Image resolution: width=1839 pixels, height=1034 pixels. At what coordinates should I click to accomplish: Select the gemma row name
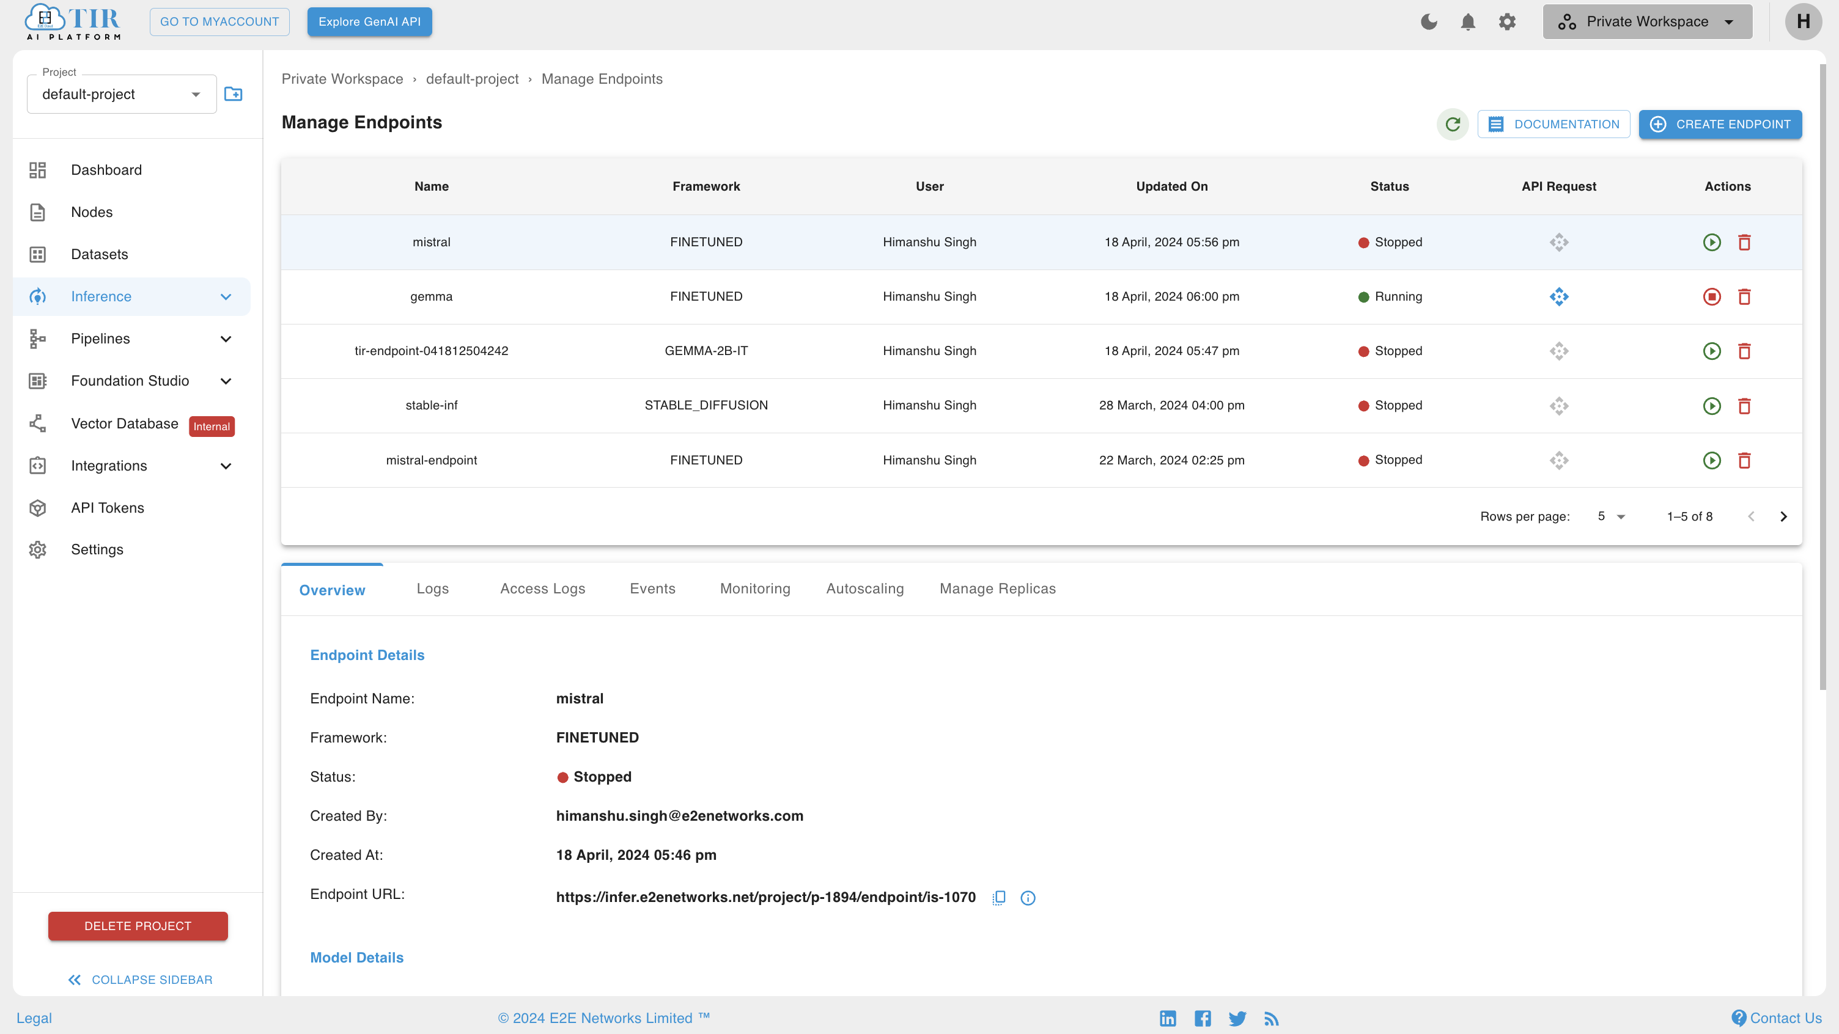click(431, 296)
